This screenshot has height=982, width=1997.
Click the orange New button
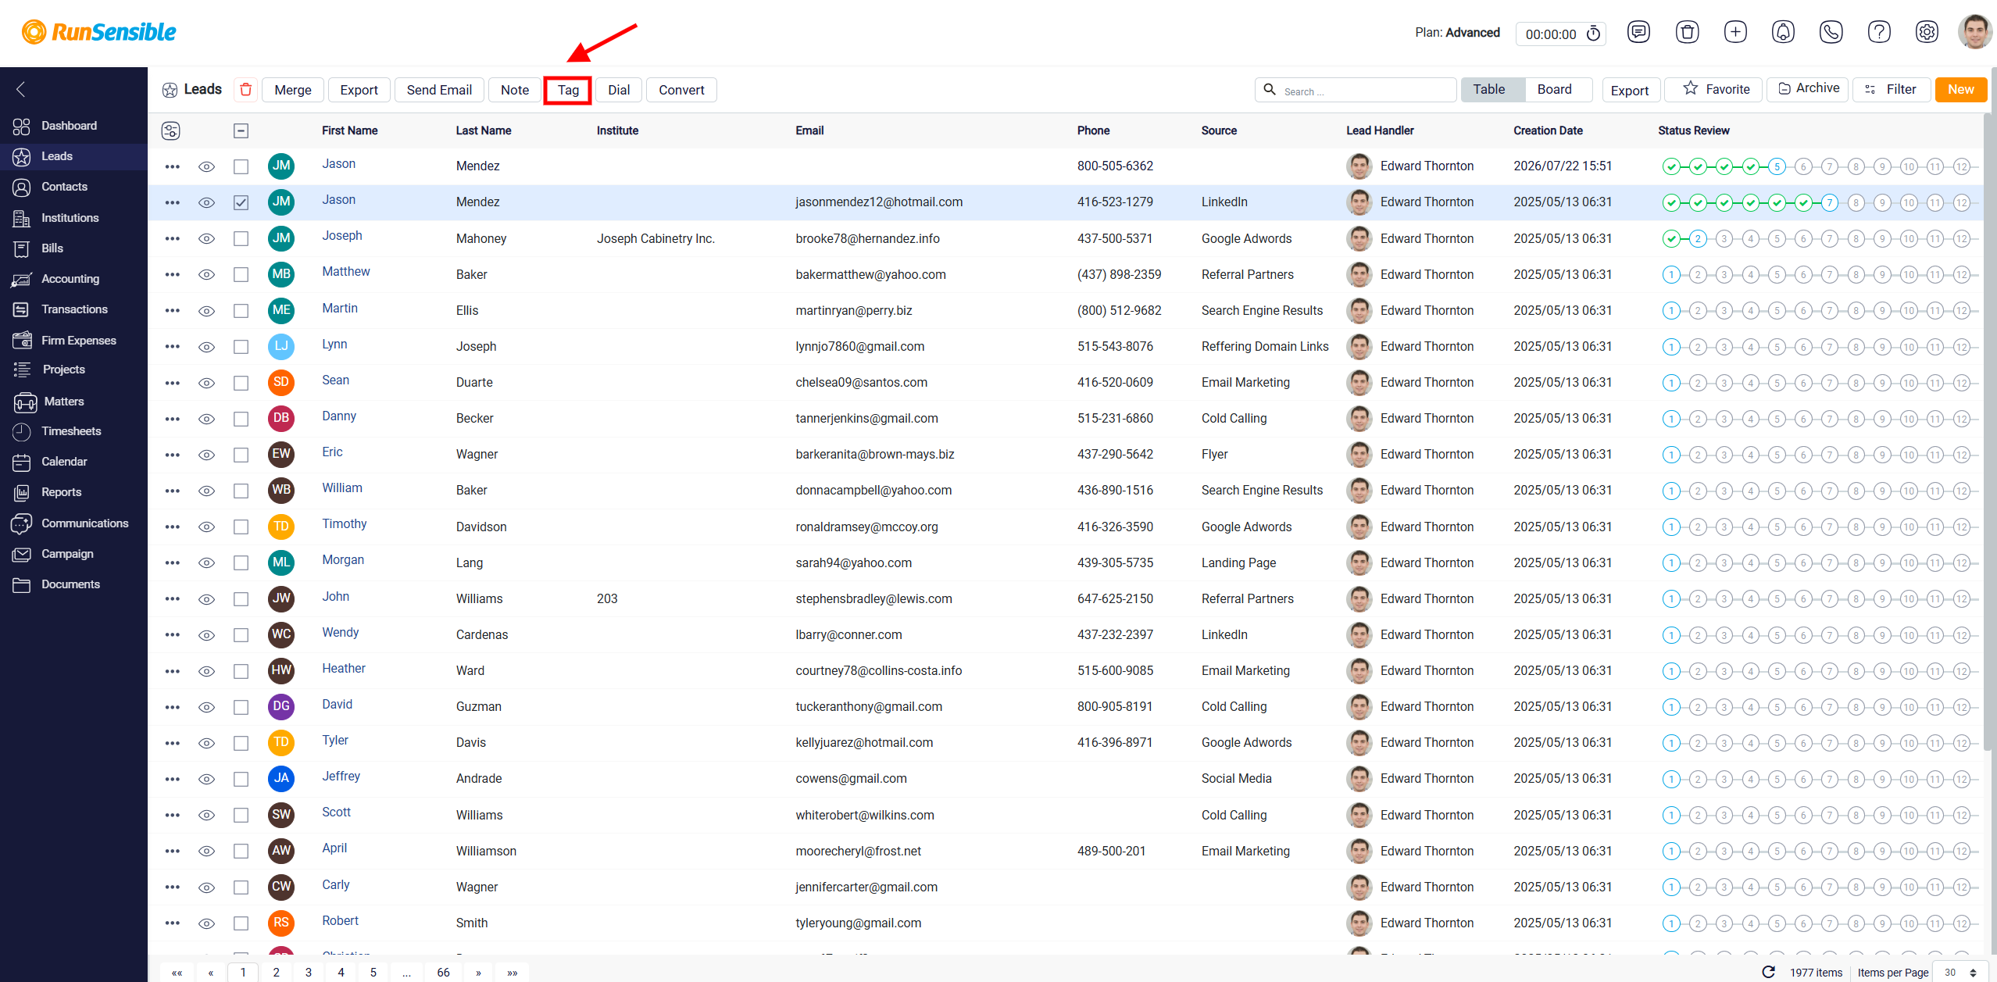click(1960, 89)
